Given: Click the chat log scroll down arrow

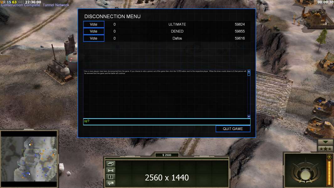Looking at the screenshot, I should [249, 117].
